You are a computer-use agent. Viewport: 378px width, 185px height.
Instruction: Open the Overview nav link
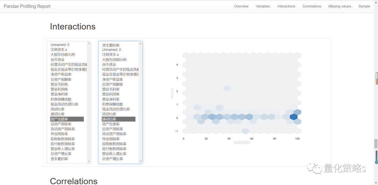[241, 6]
